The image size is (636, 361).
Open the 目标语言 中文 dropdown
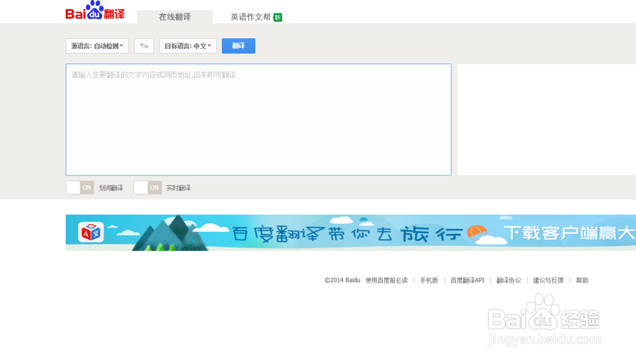click(x=188, y=46)
